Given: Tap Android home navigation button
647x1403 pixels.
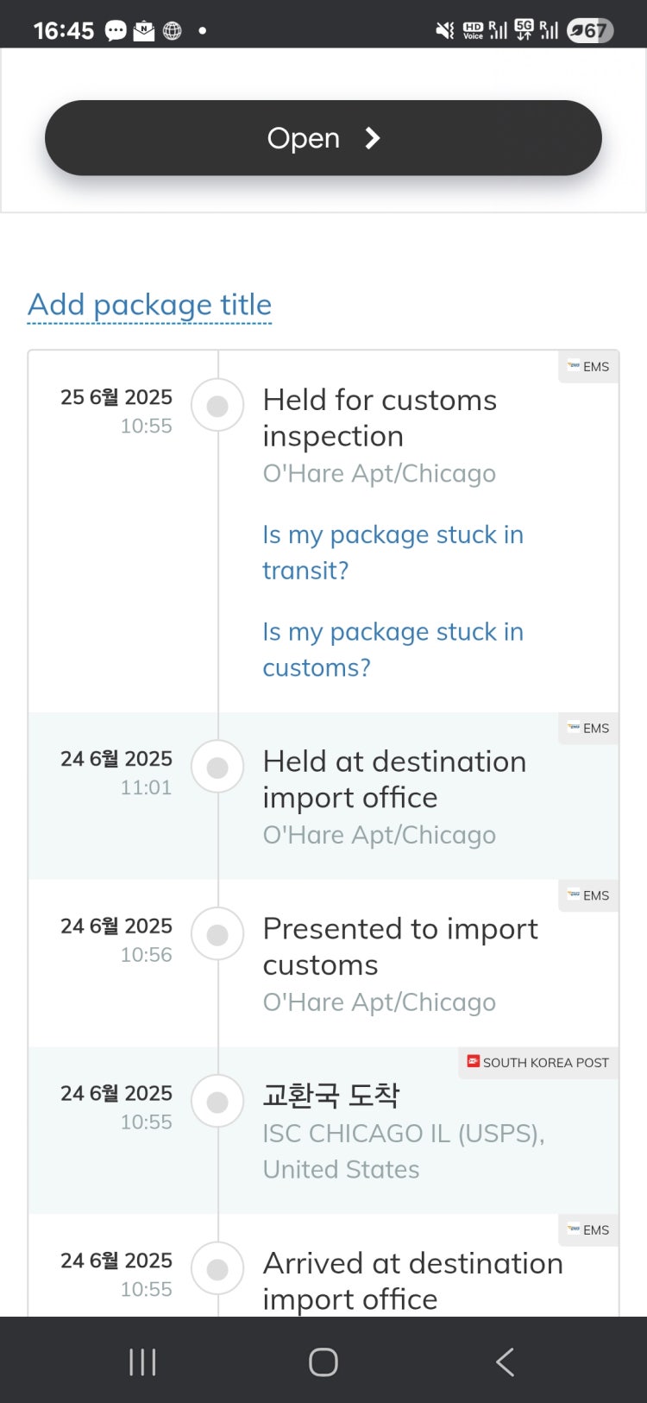Looking at the screenshot, I should coord(323,1362).
